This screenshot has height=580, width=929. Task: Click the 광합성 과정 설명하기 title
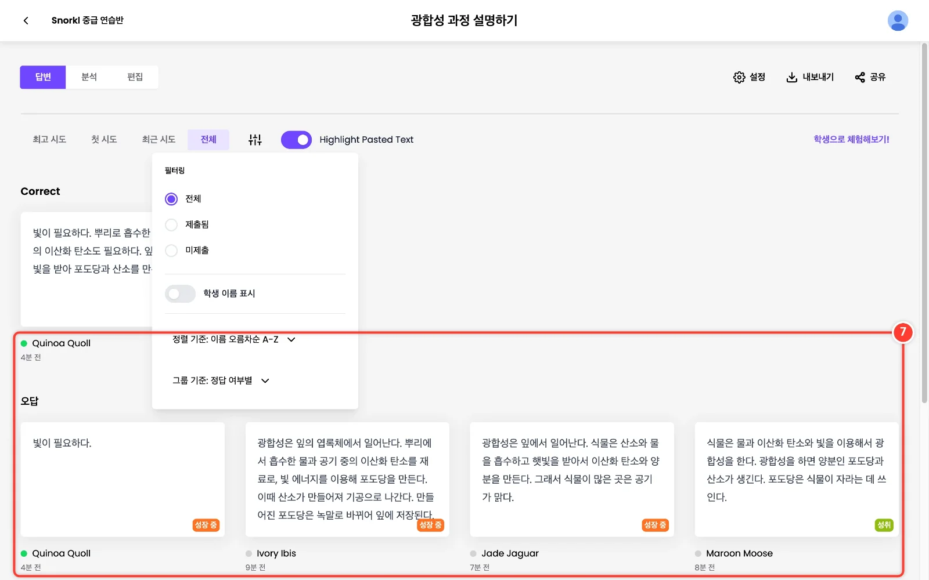pos(464,20)
